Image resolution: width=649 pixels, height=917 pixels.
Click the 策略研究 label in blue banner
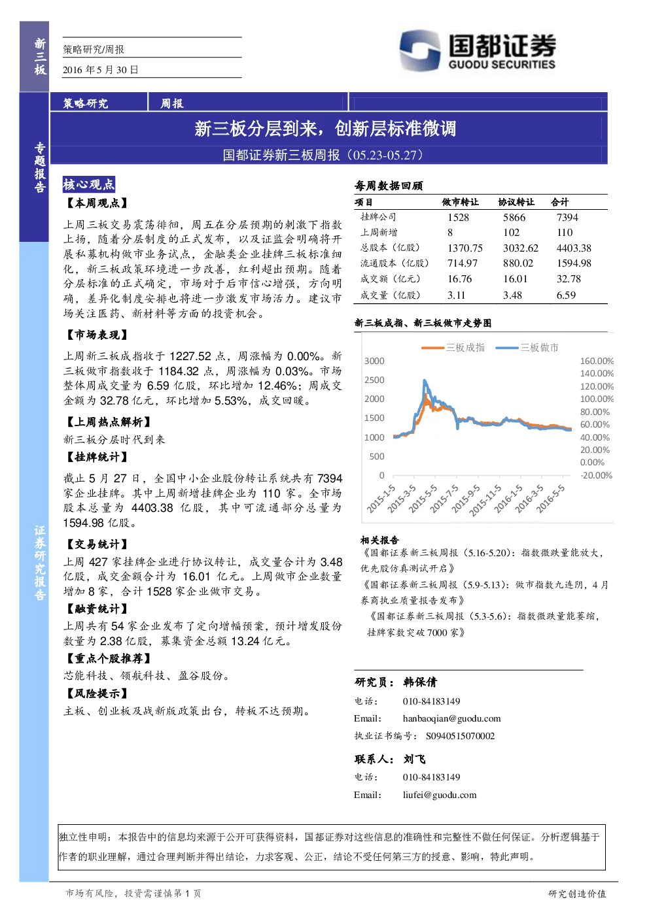coord(86,103)
